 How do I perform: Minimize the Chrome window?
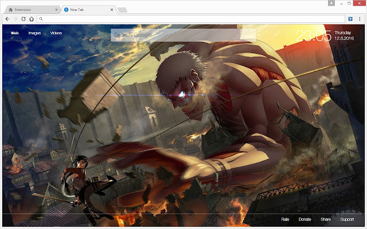342,3
